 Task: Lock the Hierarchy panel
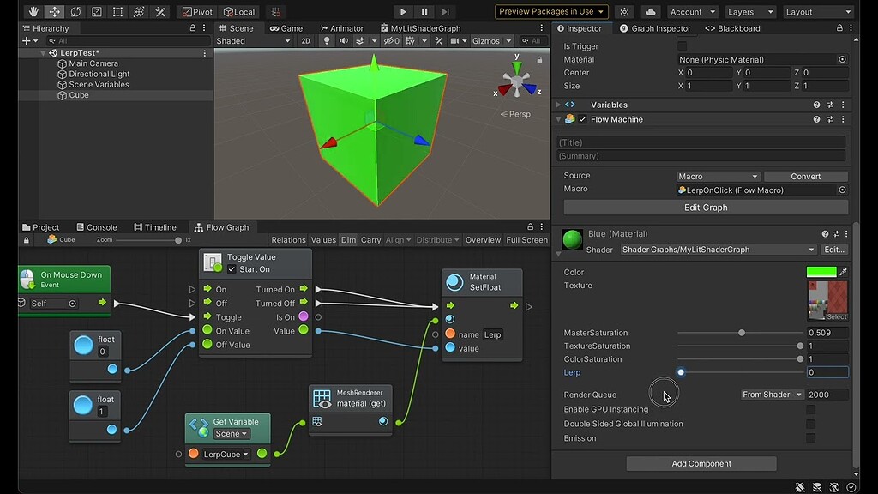[193, 28]
